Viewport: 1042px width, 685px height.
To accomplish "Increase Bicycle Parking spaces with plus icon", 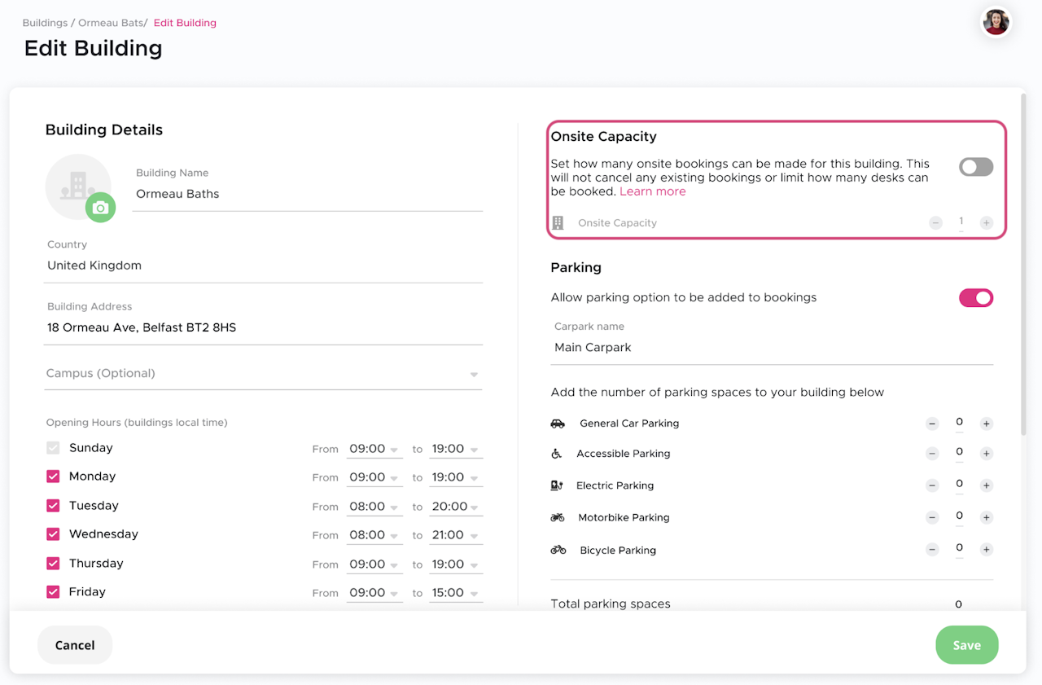I will point(986,550).
